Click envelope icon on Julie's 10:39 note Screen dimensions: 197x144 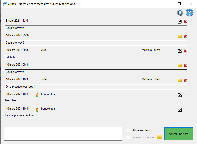point(180,80)
